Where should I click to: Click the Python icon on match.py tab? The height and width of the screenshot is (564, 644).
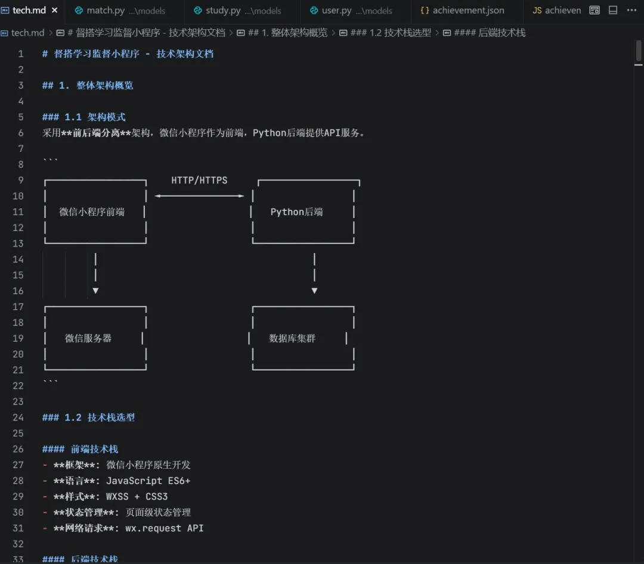pos(79,10)
